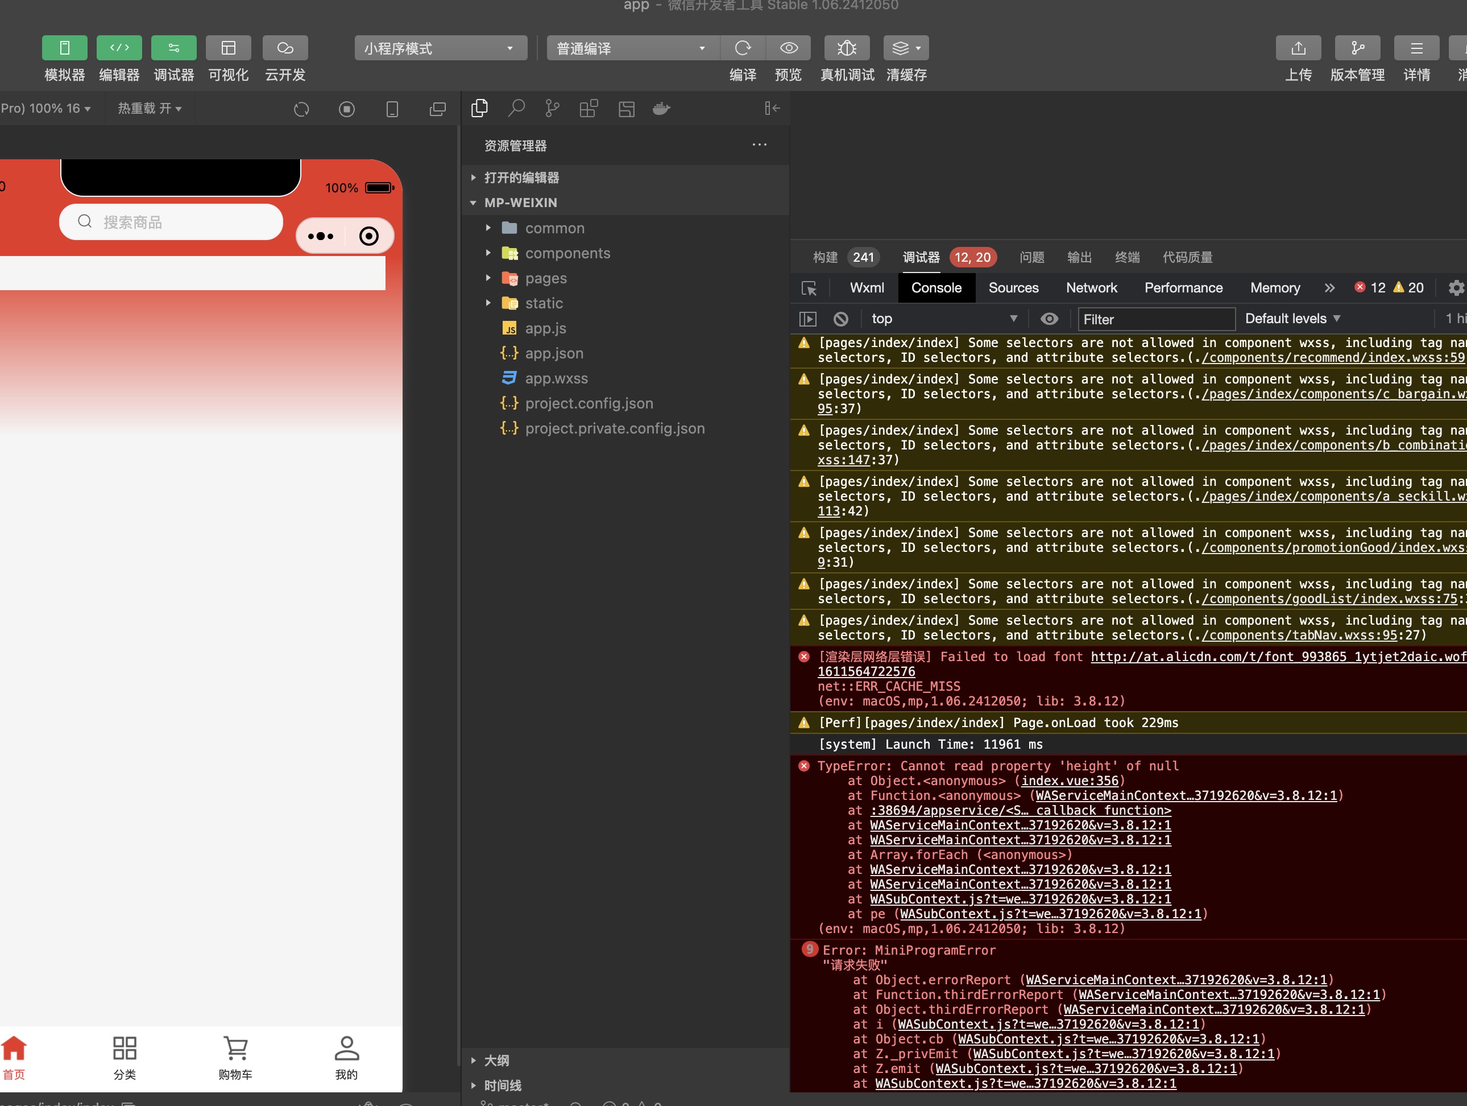Image resolution: width=1467 pixels, height=1106 pixels.
Task: Click the 上传 upload icon
Action: (x=1299, y=48)
